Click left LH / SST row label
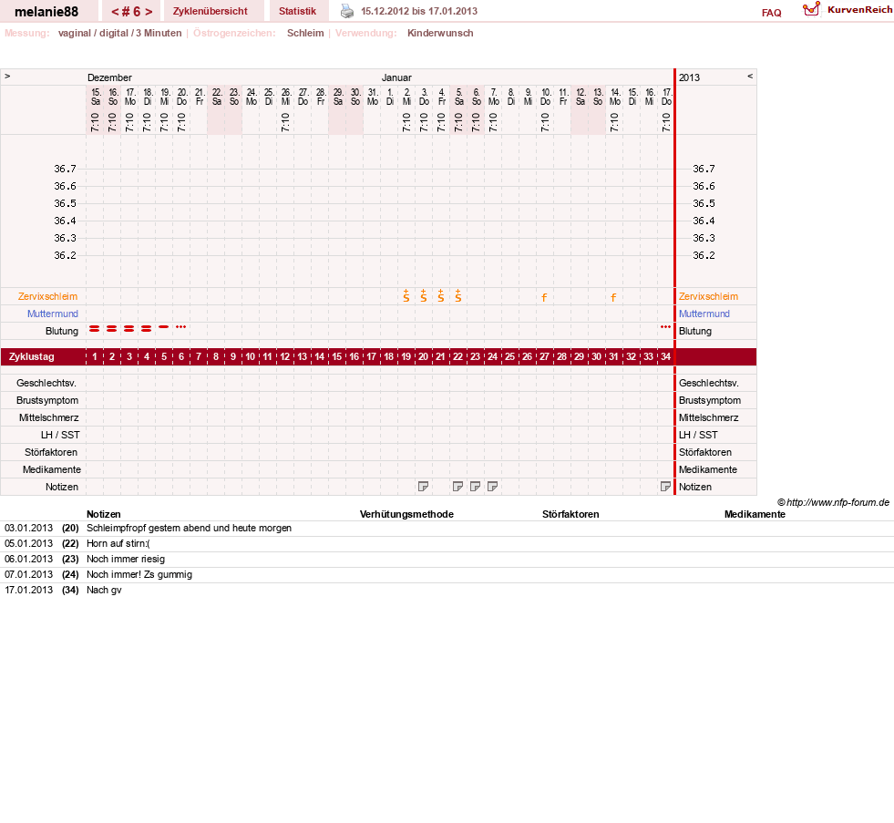The image size is (894, 823). point(60,435)
